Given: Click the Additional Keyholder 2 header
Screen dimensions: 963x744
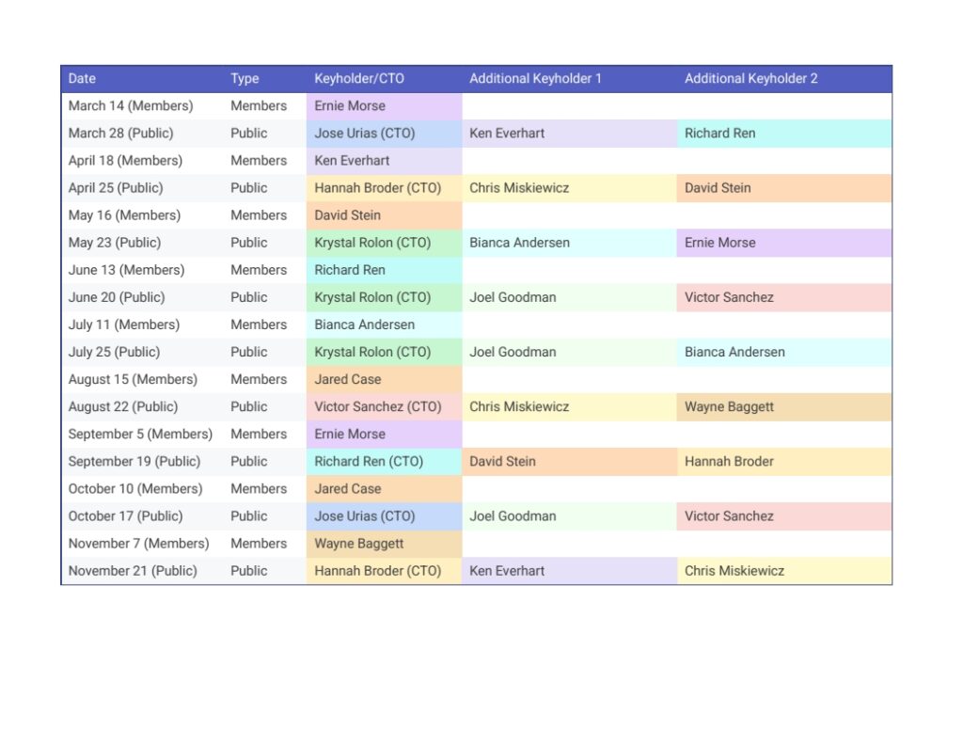Looking at the screenshot, I should tap(750, 79).
